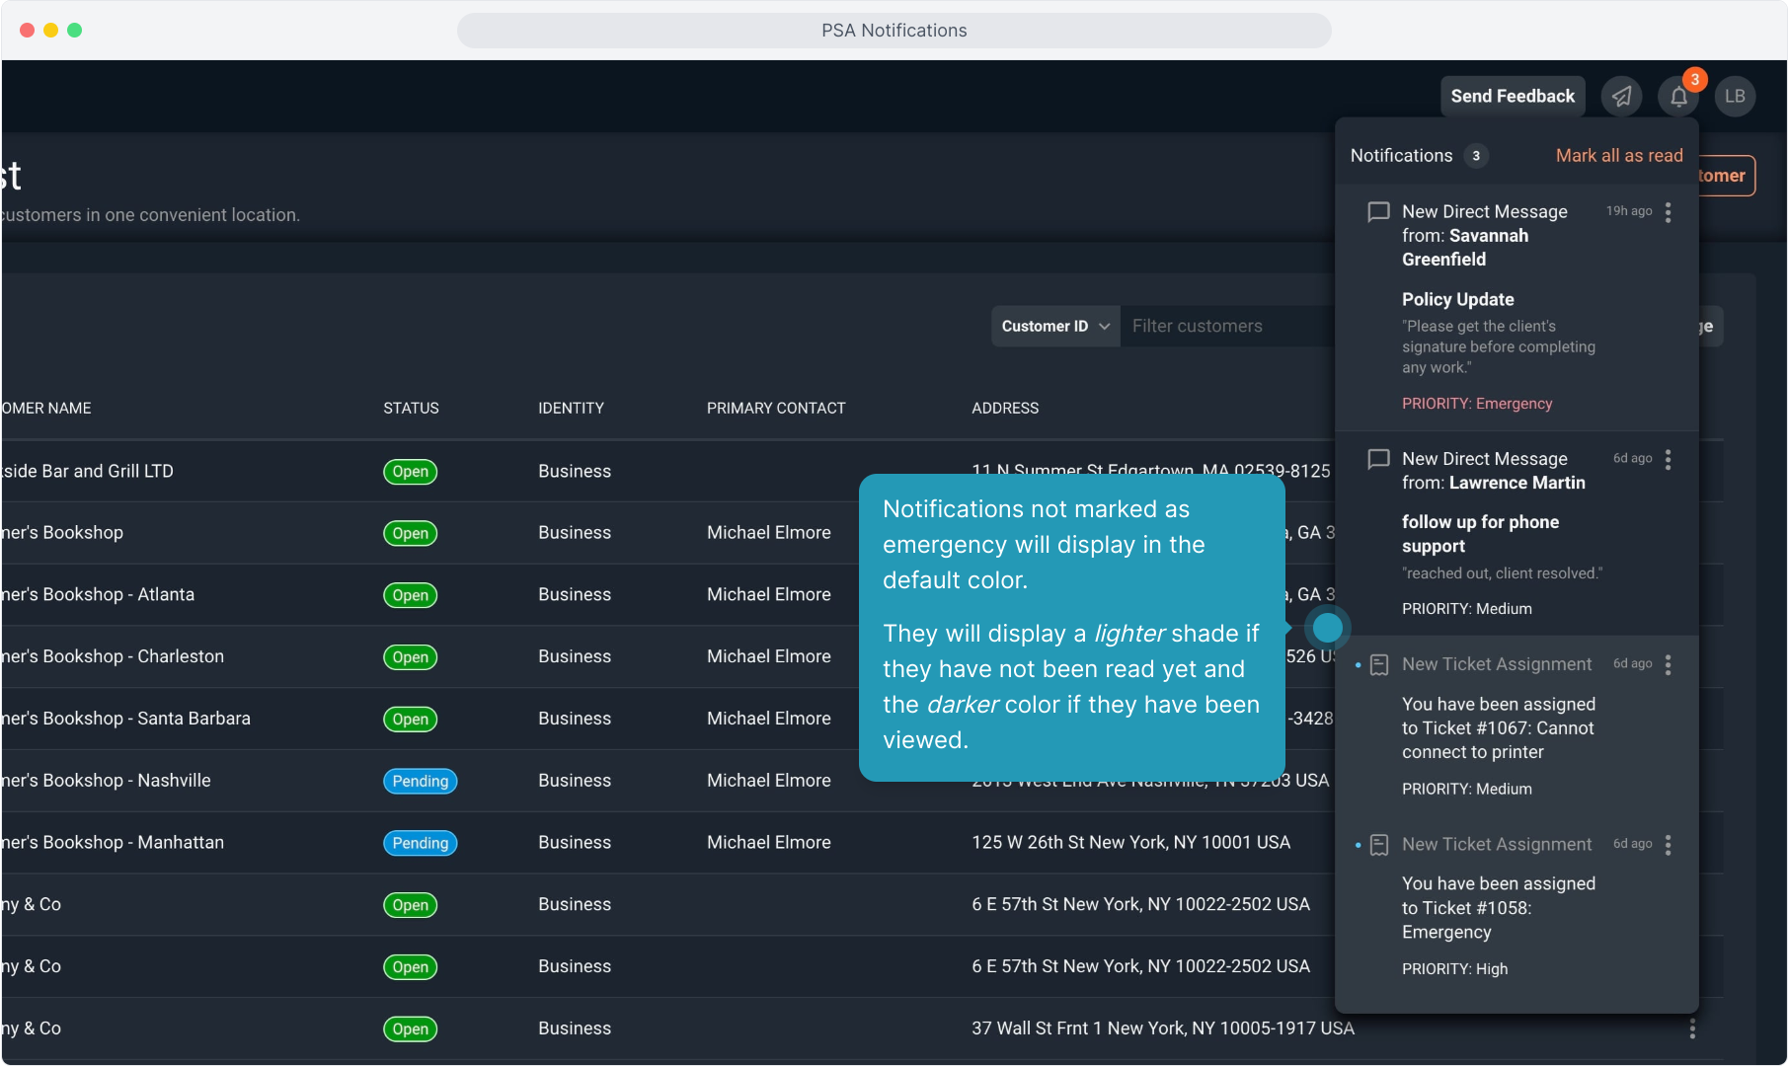Click the paper plane icon in header

[x=1621, y=97]
